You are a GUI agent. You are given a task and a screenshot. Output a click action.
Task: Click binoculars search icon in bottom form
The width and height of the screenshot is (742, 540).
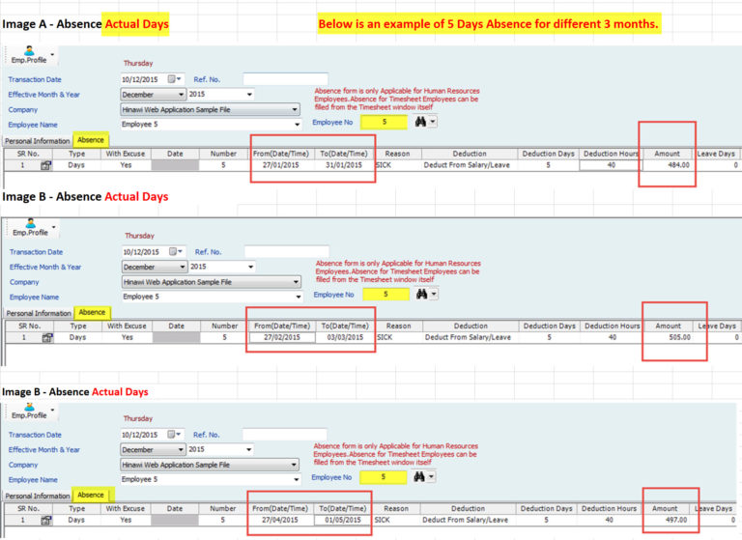point(419,476)
